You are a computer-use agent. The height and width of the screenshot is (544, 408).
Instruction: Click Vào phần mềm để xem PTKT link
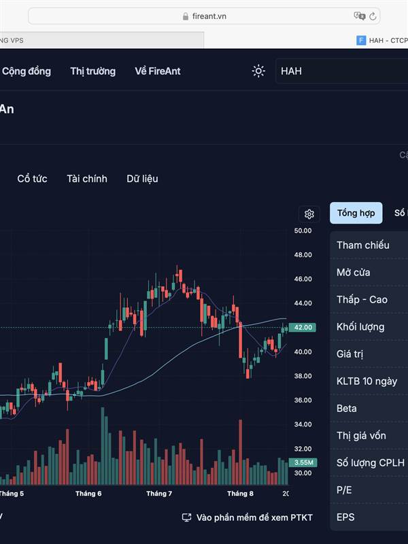point(254,517)
